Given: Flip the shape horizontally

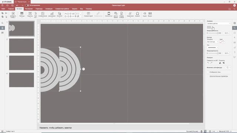Looking at the screenshot, I should coord(220,63).
